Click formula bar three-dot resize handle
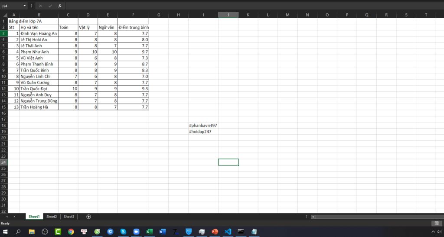 click(x=31, y=6)
